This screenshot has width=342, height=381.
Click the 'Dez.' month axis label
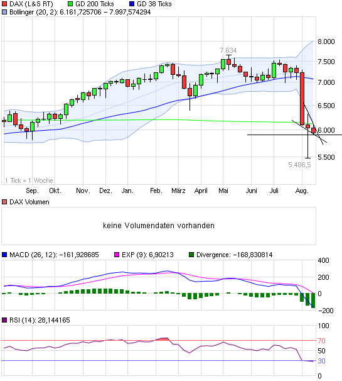pyautogui.click(x=106, y=190)
